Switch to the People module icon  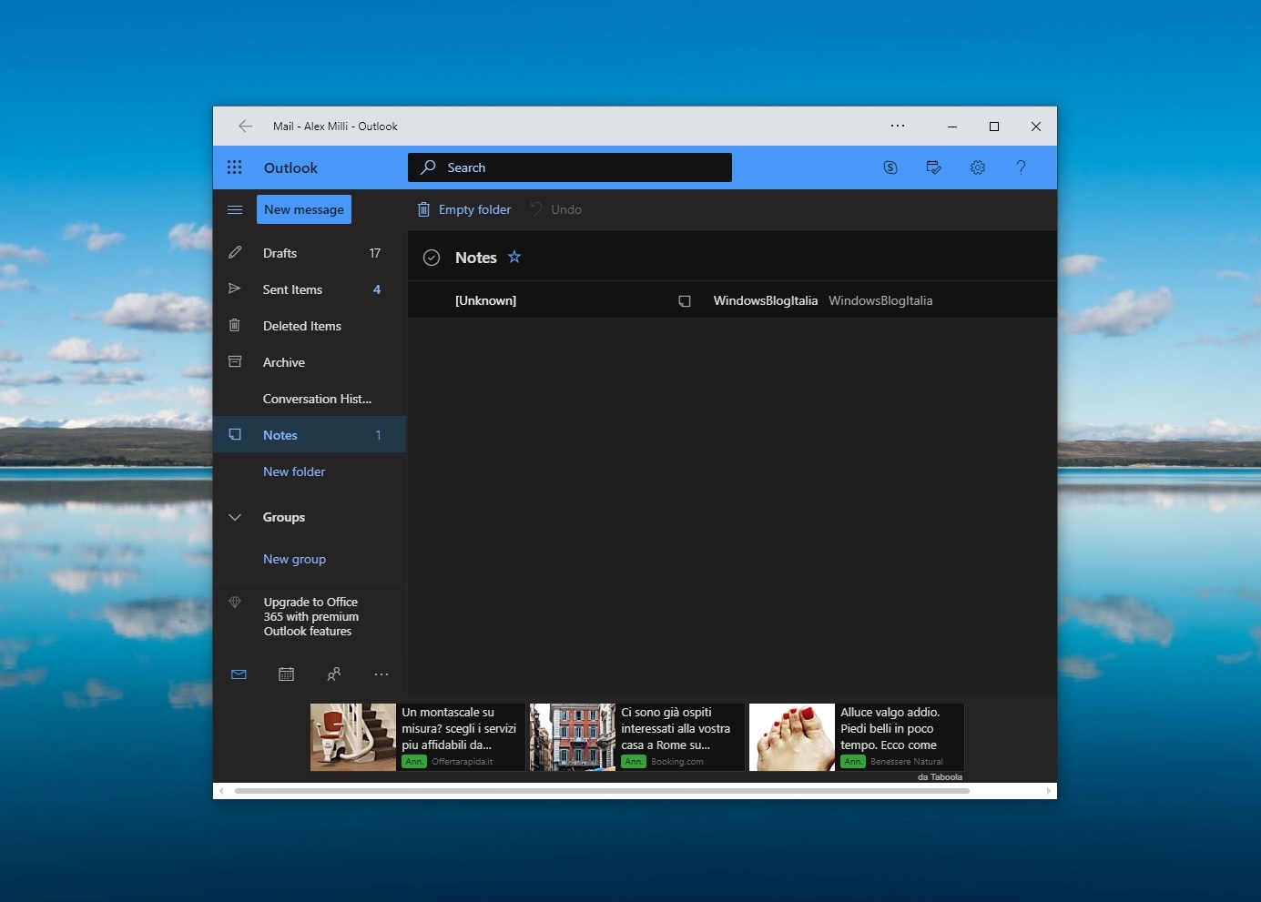click(333, 674)
